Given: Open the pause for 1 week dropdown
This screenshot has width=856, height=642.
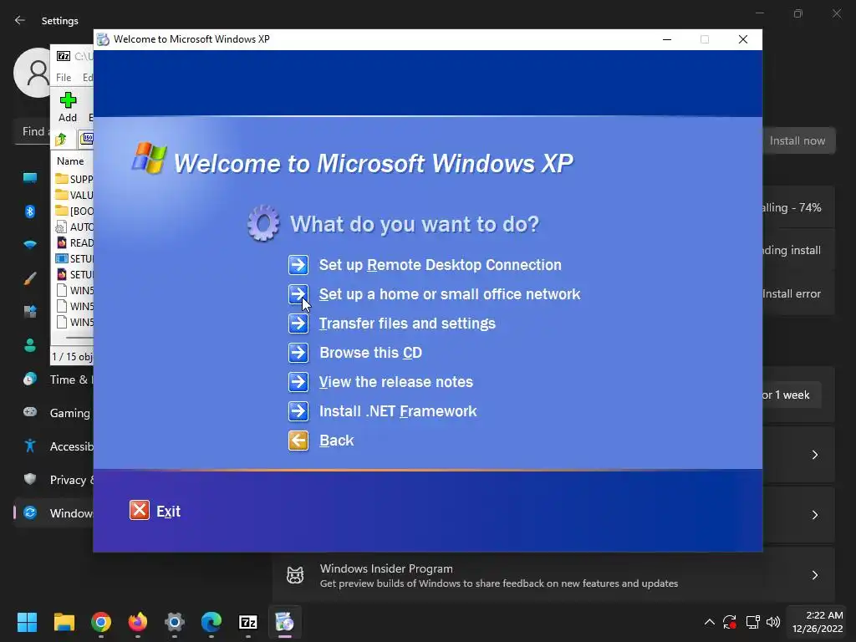Looking at the screenshot, I should [792, 395].
